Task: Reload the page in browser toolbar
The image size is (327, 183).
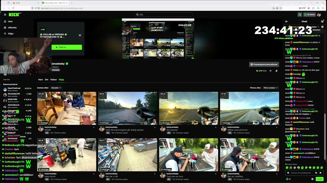Action: tap(13, 8)
